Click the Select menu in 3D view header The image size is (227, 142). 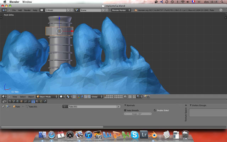pyautogui.click(x=23, y=97)
